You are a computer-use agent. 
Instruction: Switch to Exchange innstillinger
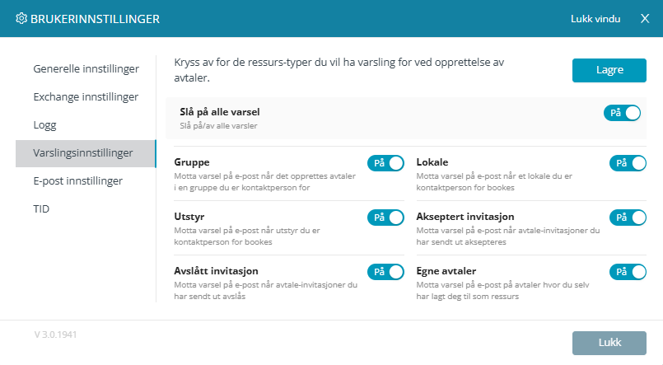86,96
